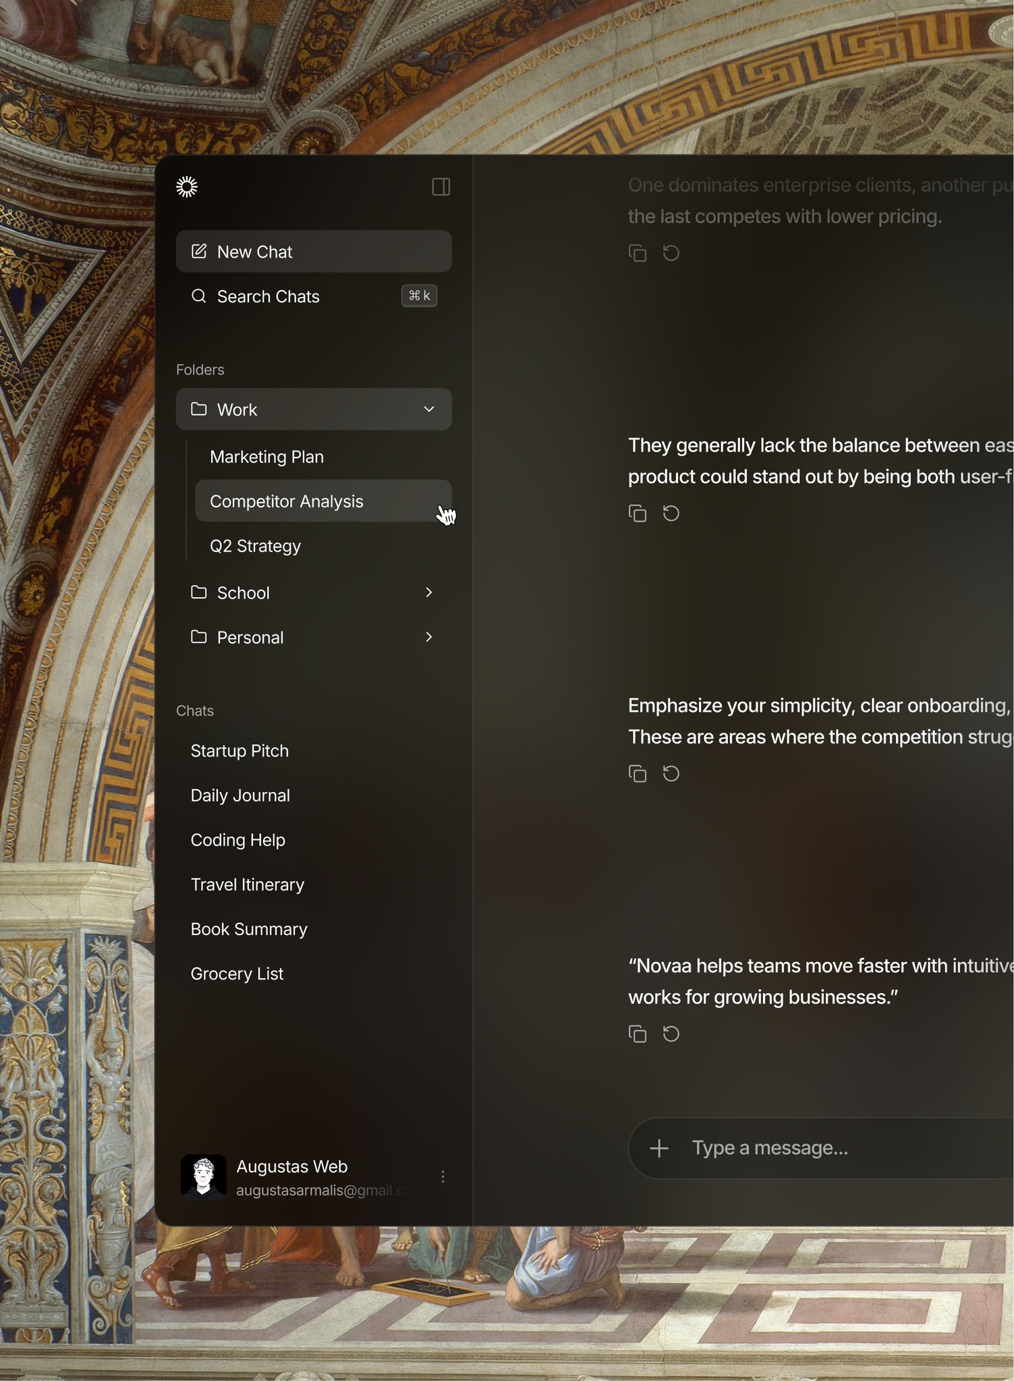Image resolution: width=1014 pixels, height=1381 pixels.
Task: Click the plus attachment icon
Action: pos(659,1148)
